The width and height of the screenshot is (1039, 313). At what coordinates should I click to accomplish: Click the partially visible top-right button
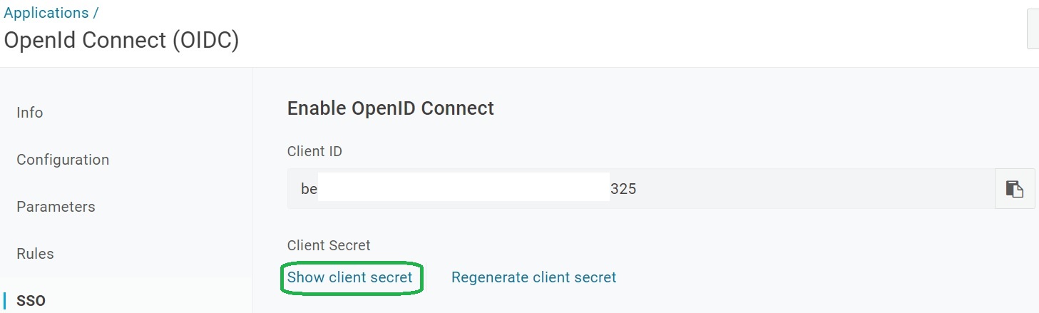pyautogui.click(x=1033, y=29)
